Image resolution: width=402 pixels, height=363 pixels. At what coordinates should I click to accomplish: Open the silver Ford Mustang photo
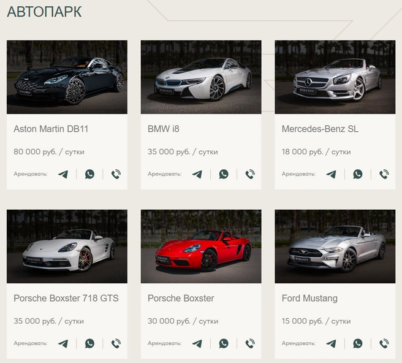(335, 246)
